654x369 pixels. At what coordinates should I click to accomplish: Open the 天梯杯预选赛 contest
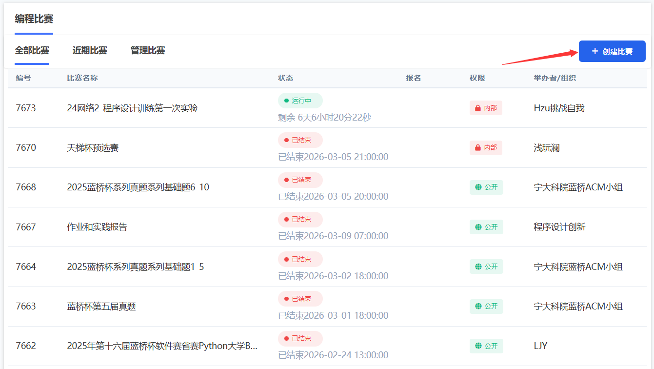point(93,148)
